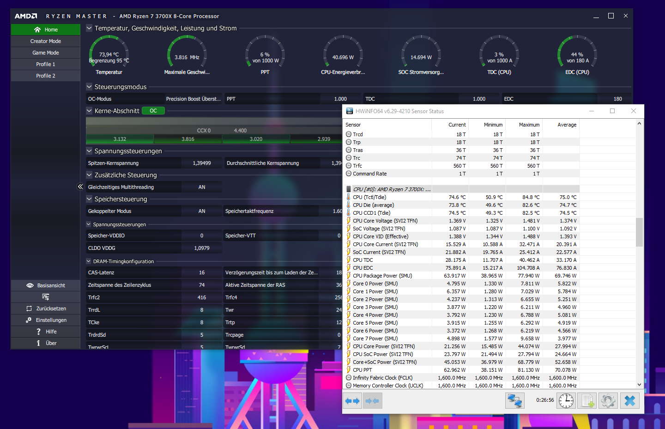665x429 pixels.
Task: Select OC-Modus control mode
Action: coord(125,99)
